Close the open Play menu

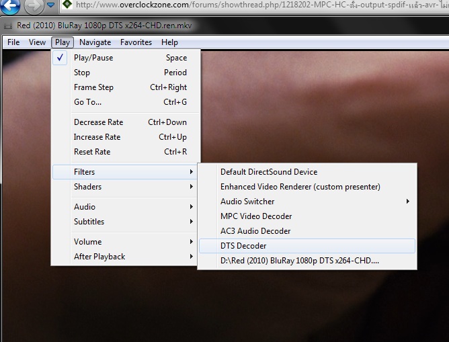tap(63, 42)
